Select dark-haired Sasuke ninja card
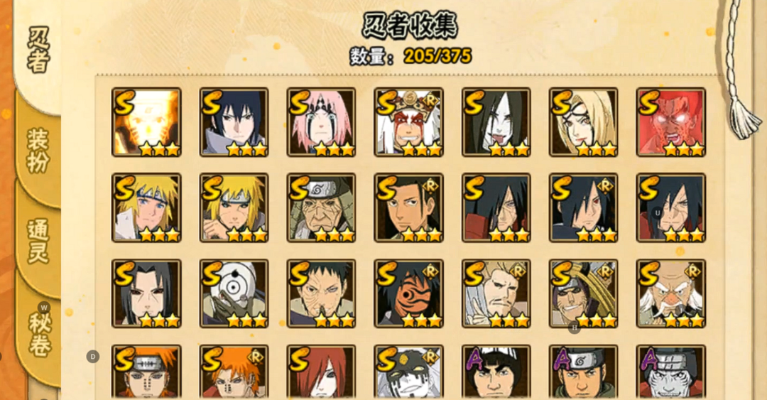This screenshot has height=400, width=767. [x=234, y=122]
